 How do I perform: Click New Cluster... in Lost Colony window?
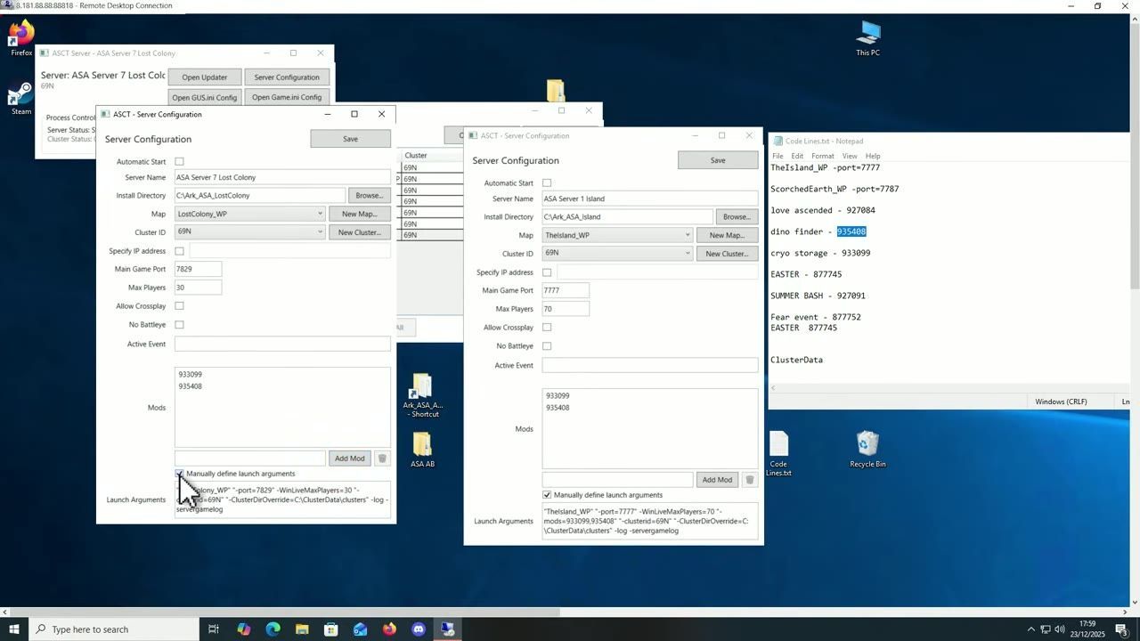point(360,232)
